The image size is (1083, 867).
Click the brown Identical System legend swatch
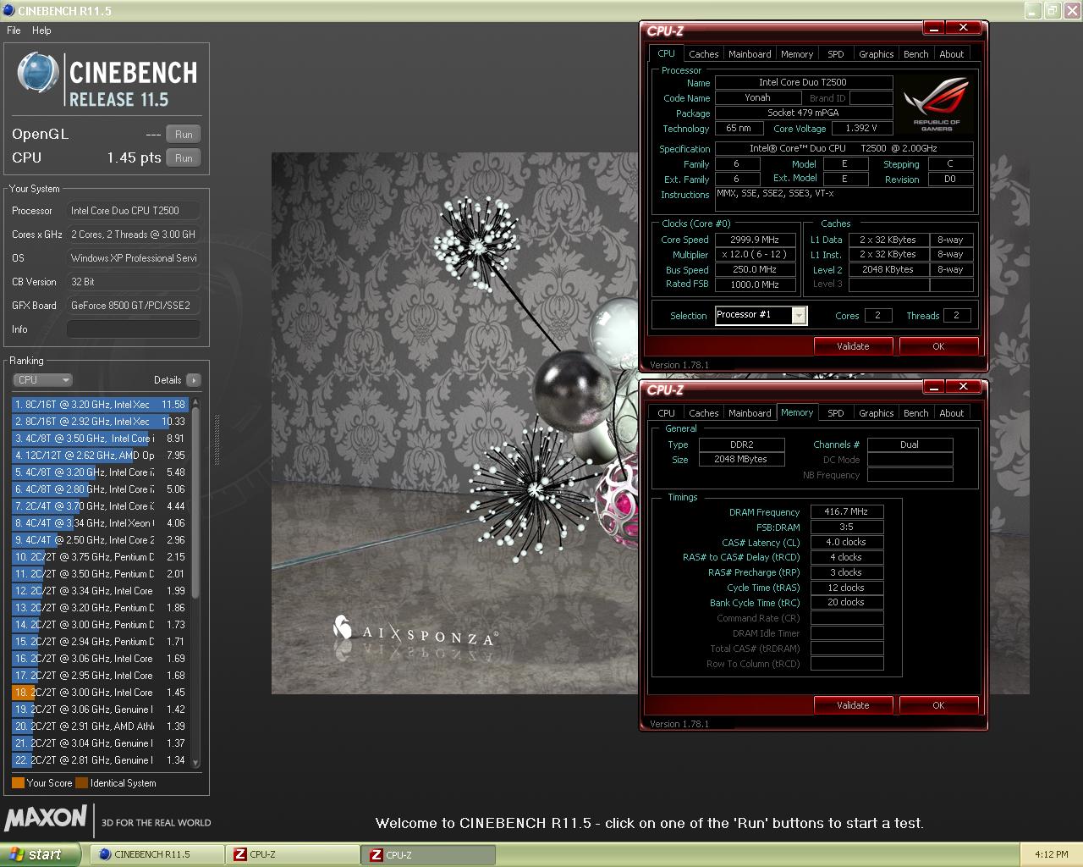[81, 783]
